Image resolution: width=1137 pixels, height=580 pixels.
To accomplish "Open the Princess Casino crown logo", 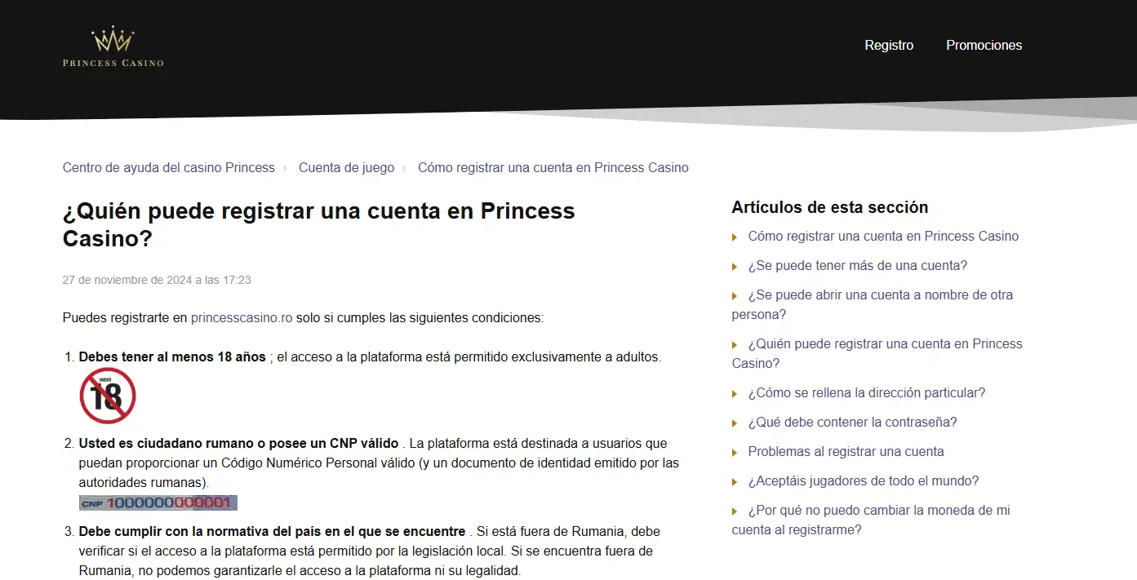I will tap(113, 46).
